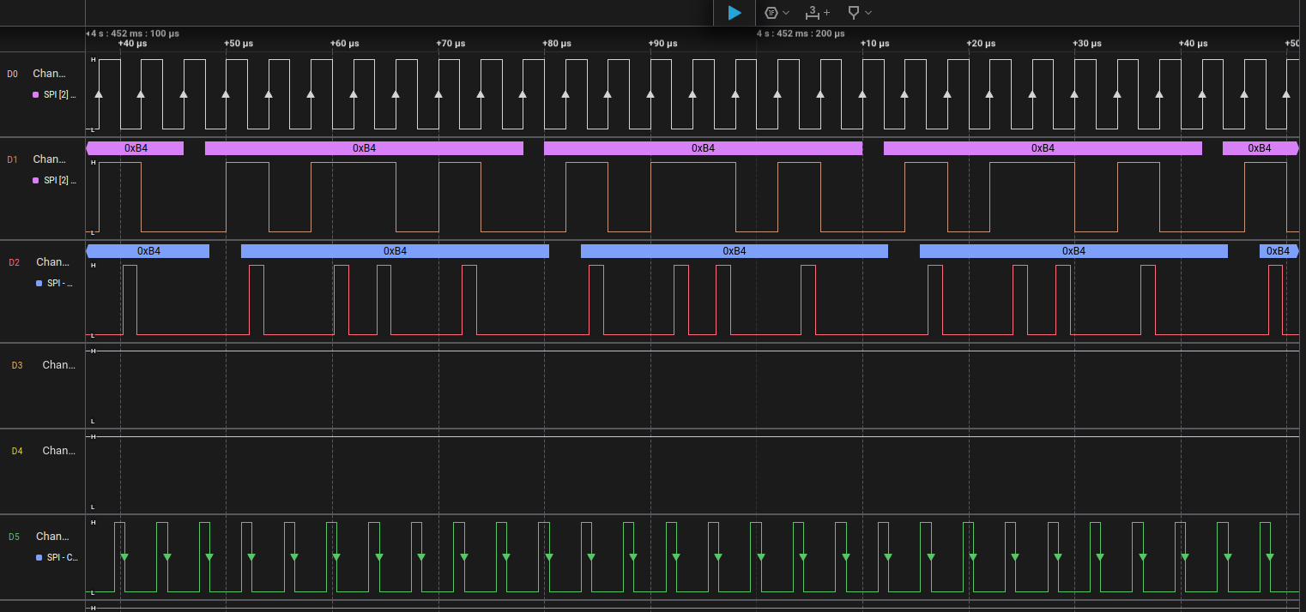1306x612 pixels.
Task: Start capture with the blue play button
Action: 735,13
